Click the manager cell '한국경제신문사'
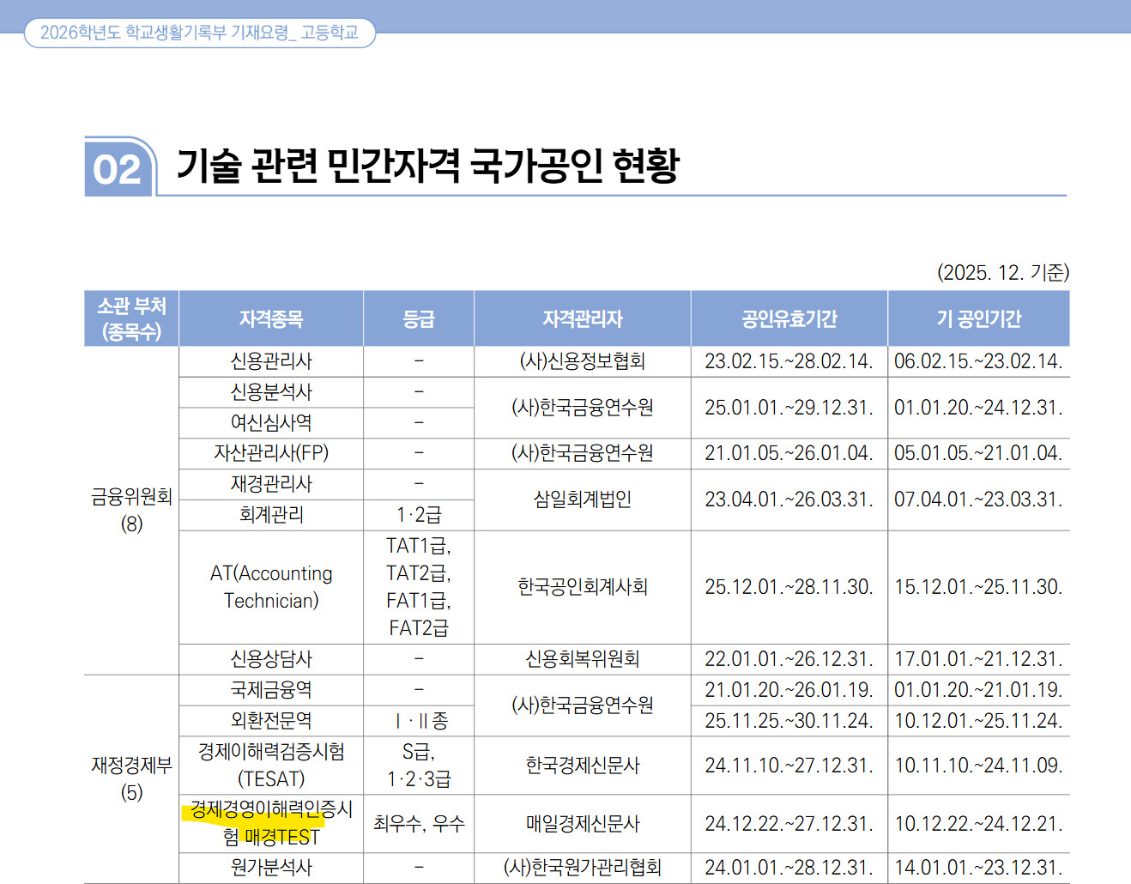The height and width of the screenshot is (884, 1131). coord(583,766)
